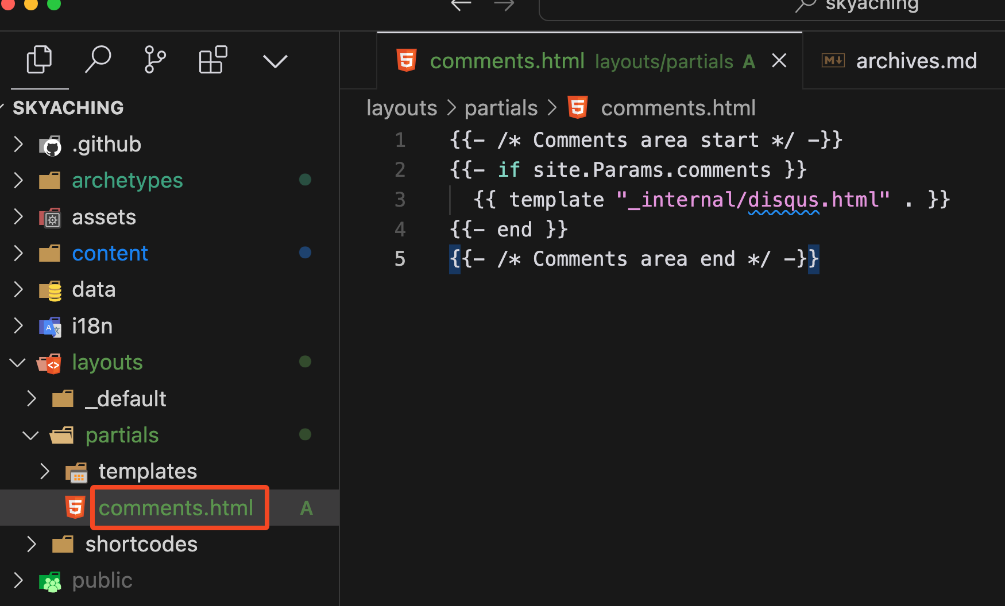Collapse the partials folder chevron
This screenshot has width=1005, height=606.
[31, 436]
